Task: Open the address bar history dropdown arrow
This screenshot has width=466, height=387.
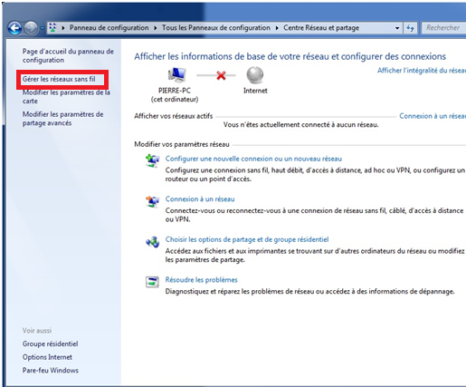Action: [x=397, y=28]
